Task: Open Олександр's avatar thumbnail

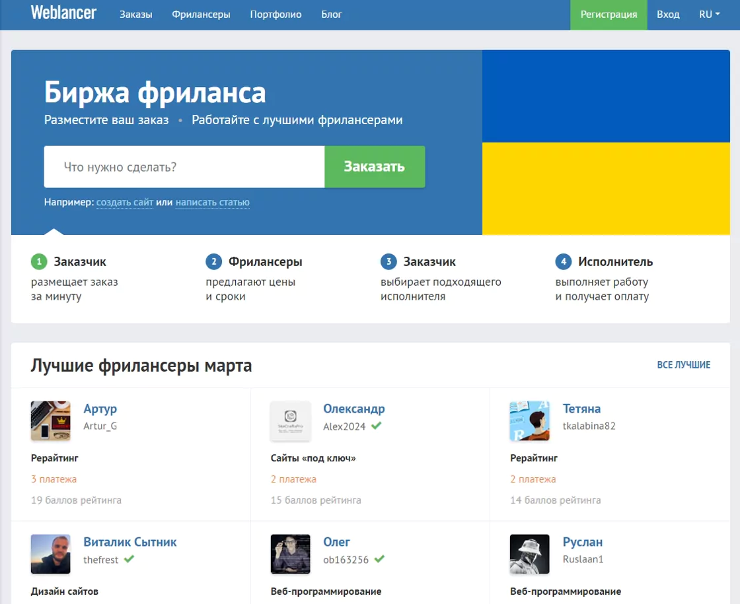Action: 290,421
